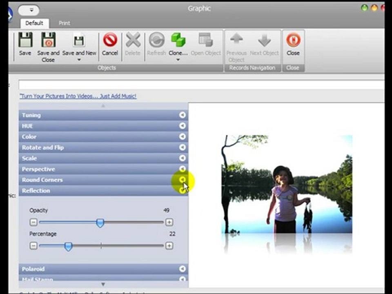Screen dimensions: 392x294
Task: Click the Opacity slider handle
Action: click(x=100, y=223)
